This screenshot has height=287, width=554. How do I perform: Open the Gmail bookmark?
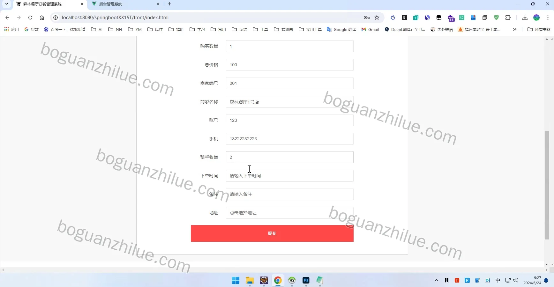tap(370, 29)
